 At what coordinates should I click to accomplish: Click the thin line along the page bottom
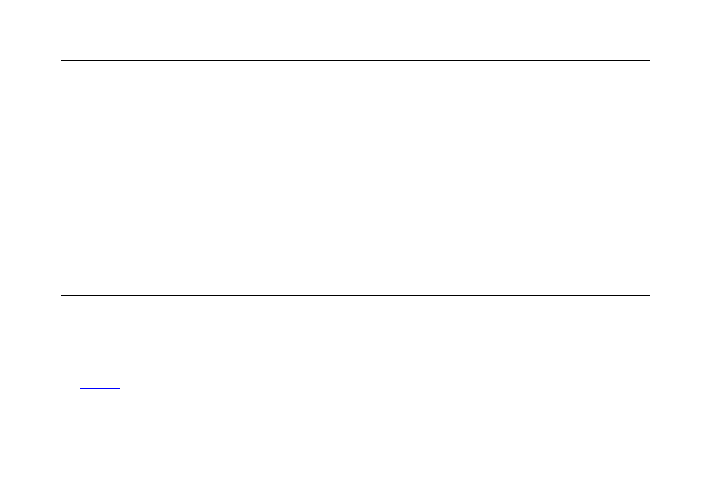[x=355, y=502]
